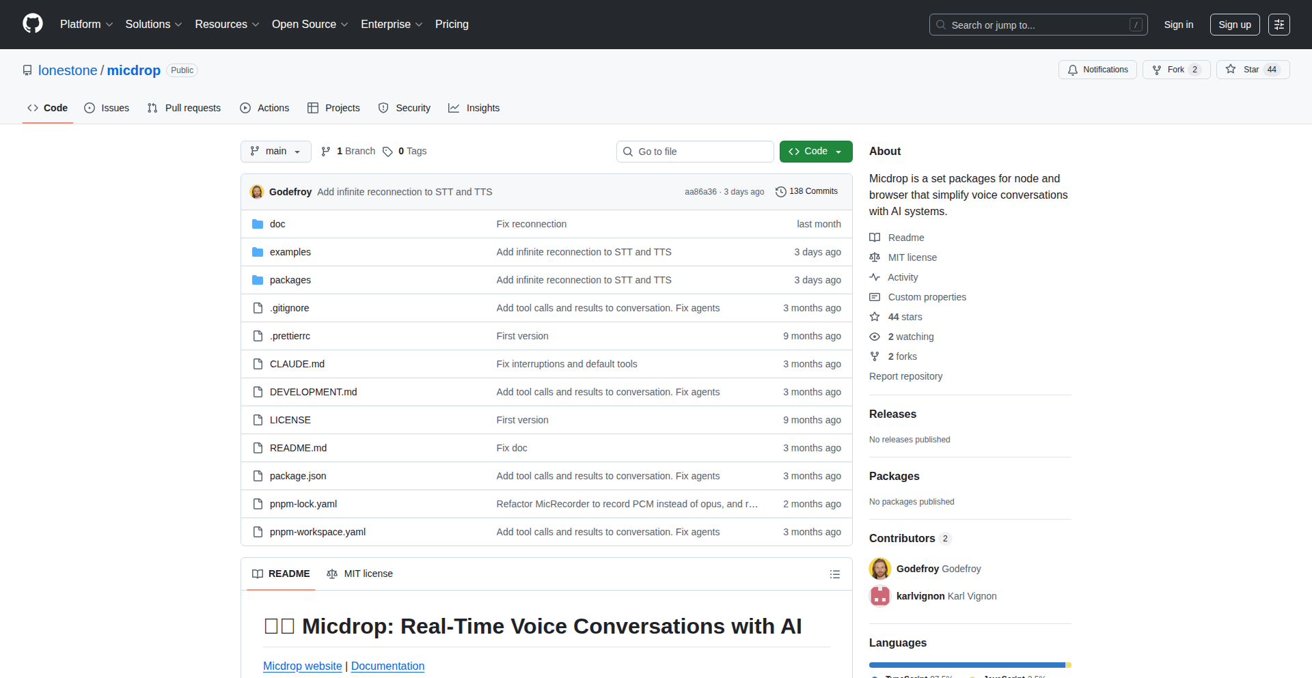Click the Readme book icon in About
1312x678 pixels.
pyautogui.click(x=875, y=238)
